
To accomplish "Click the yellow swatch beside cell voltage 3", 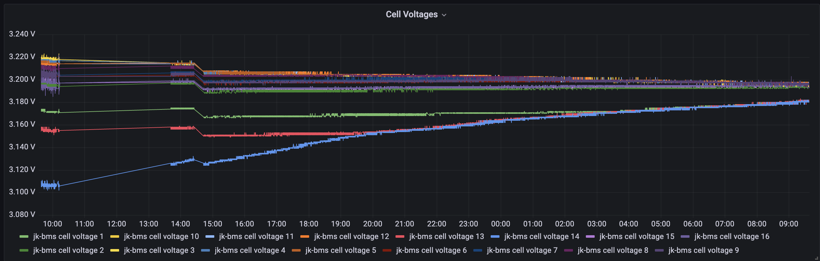I will [115, 251].
